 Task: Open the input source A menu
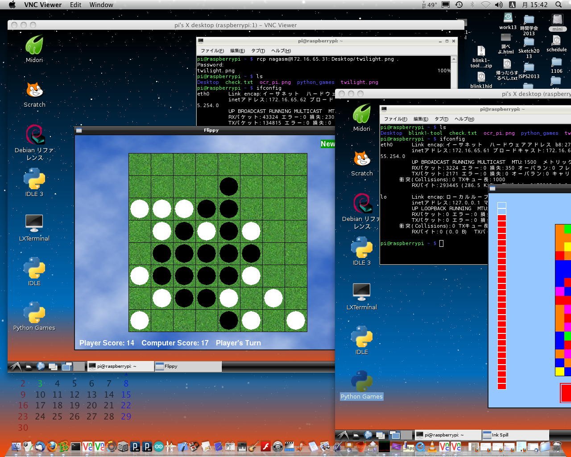tap(512, 4)
